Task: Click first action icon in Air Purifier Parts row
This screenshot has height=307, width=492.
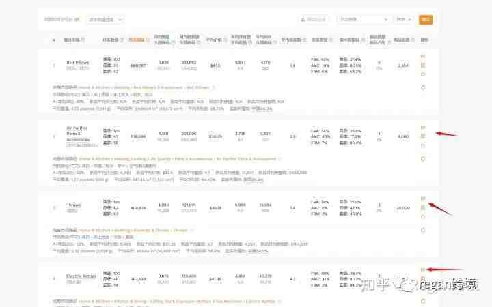Action: [x=423, y=128]
